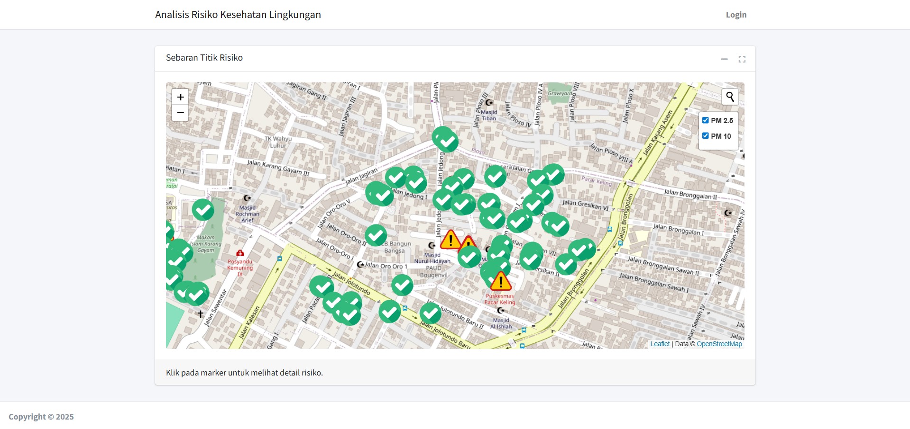Toggle the PM 10 layer checkbox
The height and width of the screenshot is (429, 910).
click(x=706, y=136)
